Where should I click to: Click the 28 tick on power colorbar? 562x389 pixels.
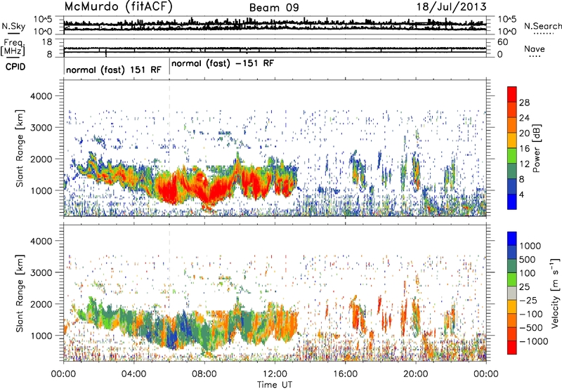click(x=524, y=103)
